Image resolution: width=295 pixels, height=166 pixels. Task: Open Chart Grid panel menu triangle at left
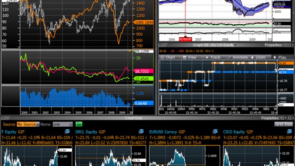pos(2,118)
